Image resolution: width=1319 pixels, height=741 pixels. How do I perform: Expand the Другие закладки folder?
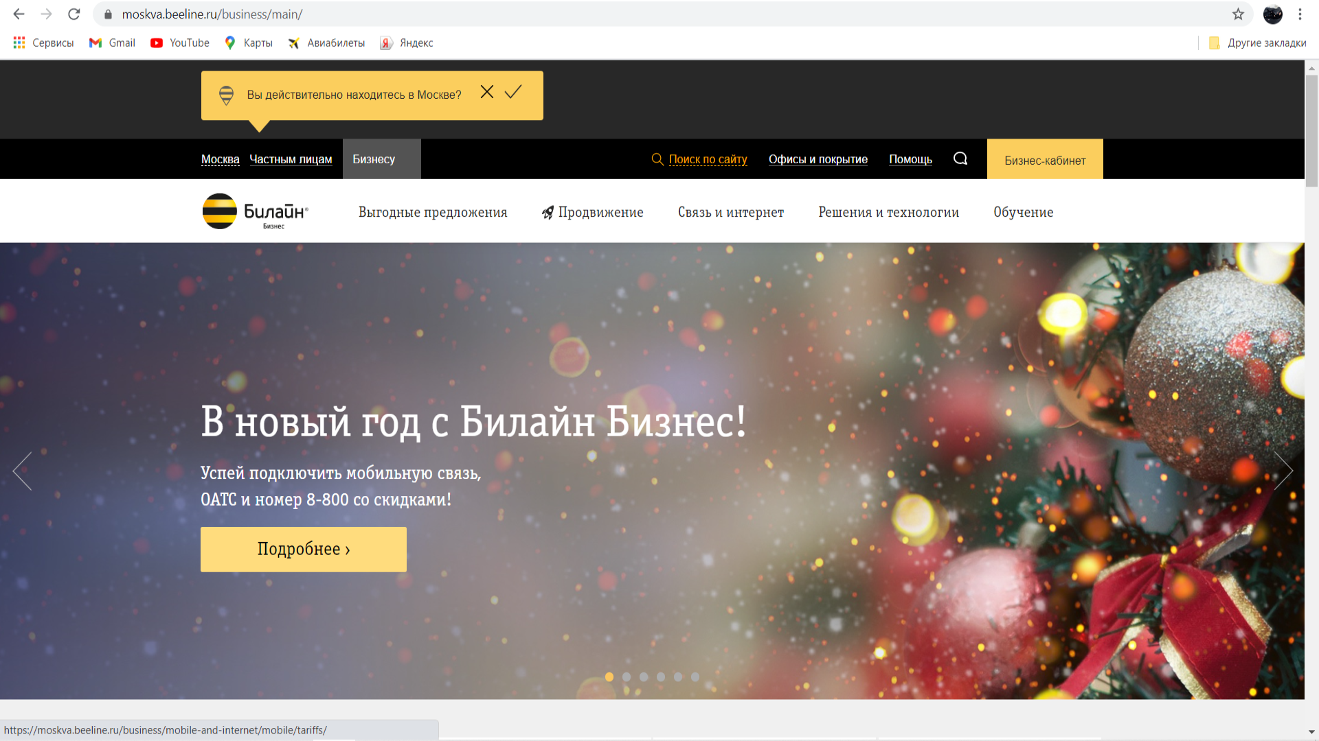click(1257, 43)
